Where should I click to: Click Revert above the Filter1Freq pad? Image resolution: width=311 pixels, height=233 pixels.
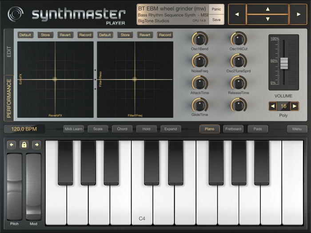click(145, 35)
